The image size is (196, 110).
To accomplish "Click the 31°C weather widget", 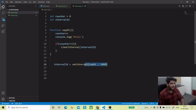I will (145, 107).
